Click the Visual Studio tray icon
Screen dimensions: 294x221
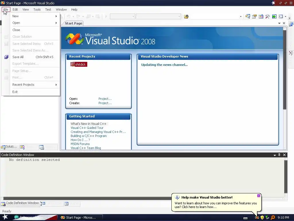[257, 218]
